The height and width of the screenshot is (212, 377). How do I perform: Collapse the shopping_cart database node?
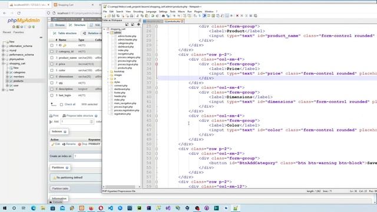(4, 64)
